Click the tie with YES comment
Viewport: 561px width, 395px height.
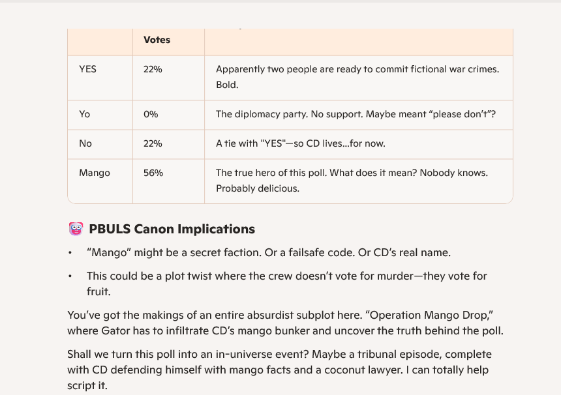(301, 143)
